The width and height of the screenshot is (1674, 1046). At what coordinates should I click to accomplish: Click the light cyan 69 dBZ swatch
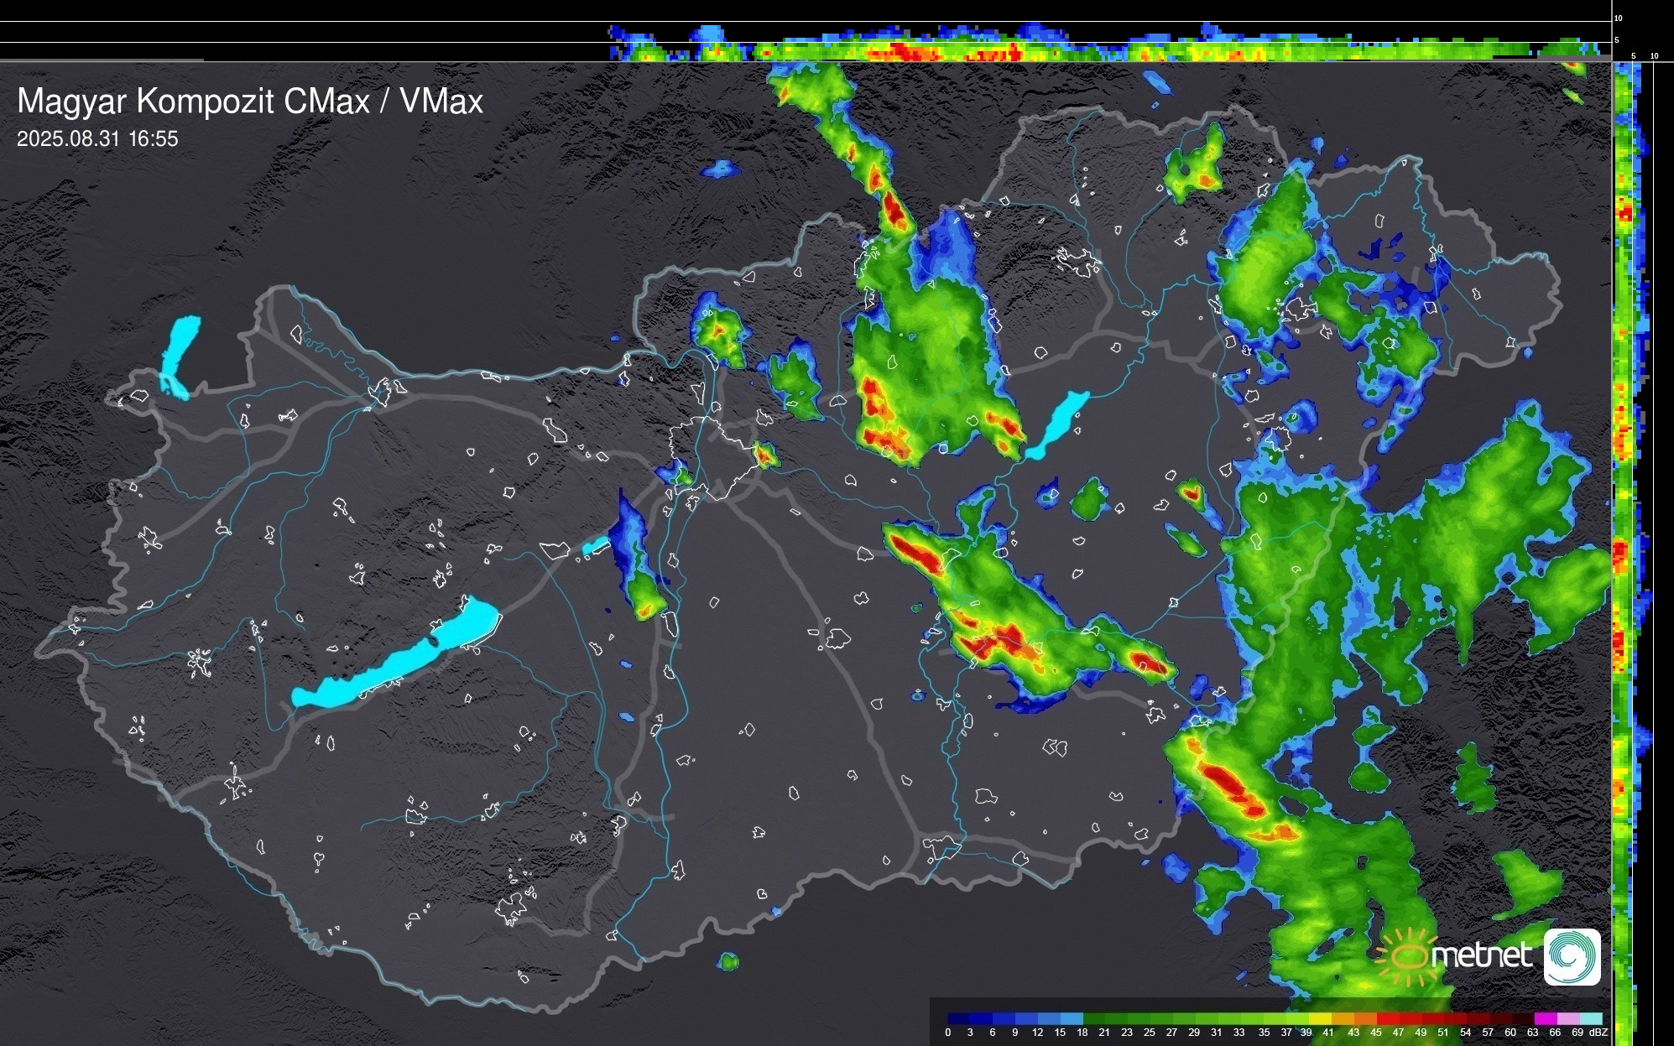coord(1590,1018)
